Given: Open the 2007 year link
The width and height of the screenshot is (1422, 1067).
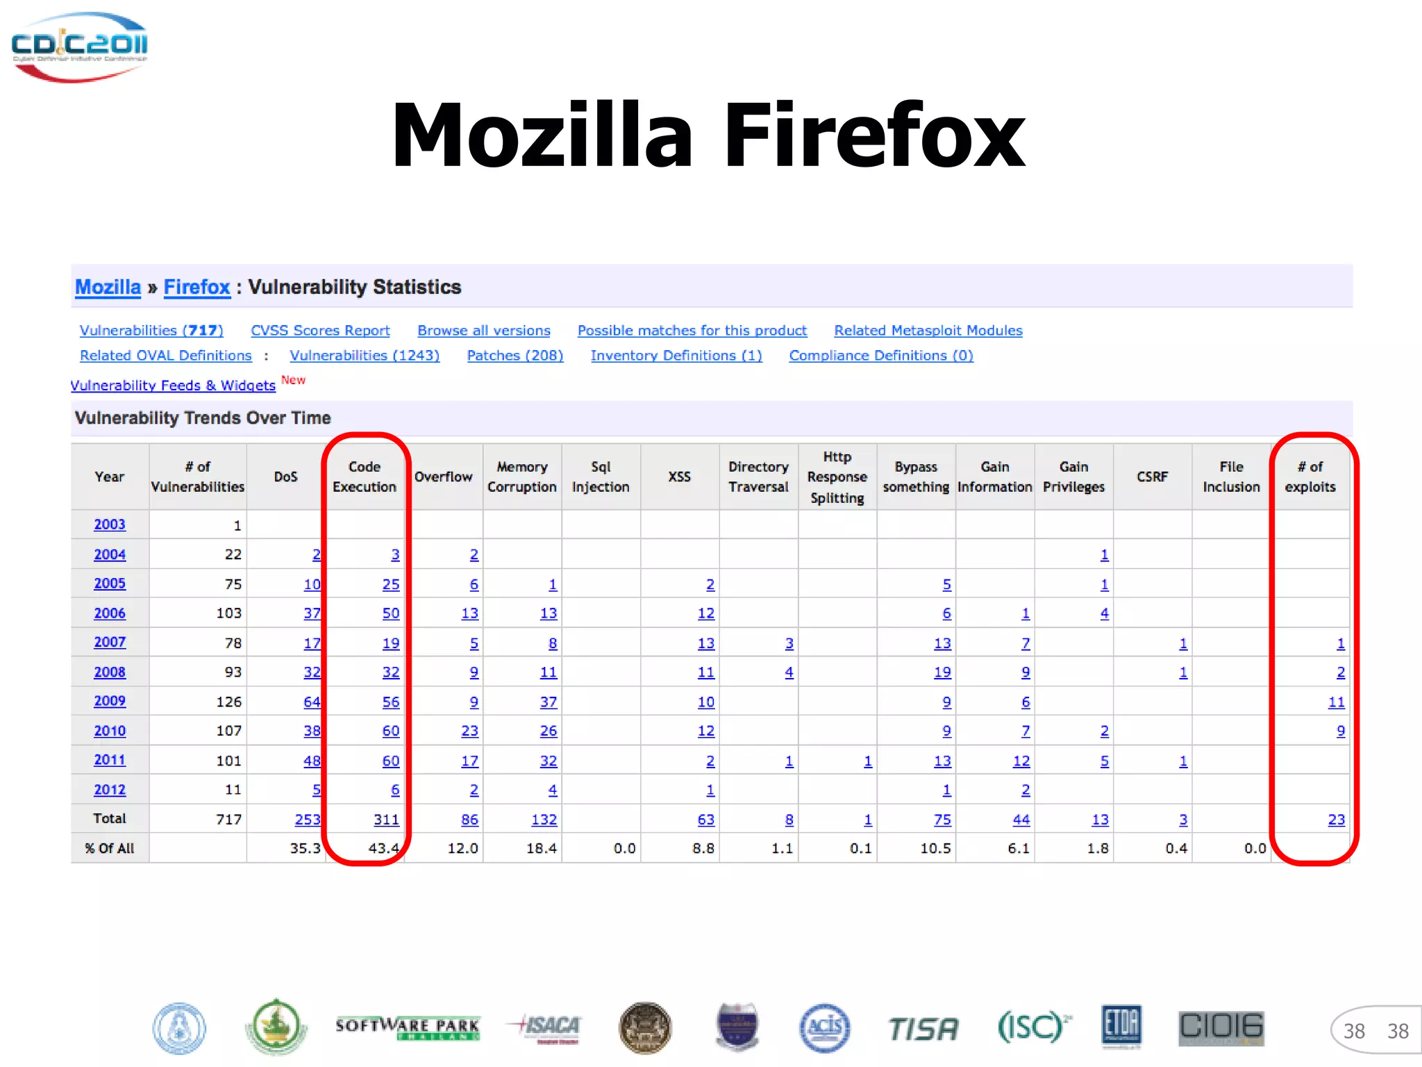Looking at the screenshot, I should pyautogui.click(x=110, y=643).
